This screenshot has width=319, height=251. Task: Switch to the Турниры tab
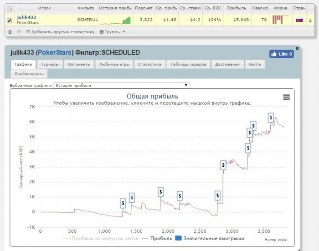50,64
